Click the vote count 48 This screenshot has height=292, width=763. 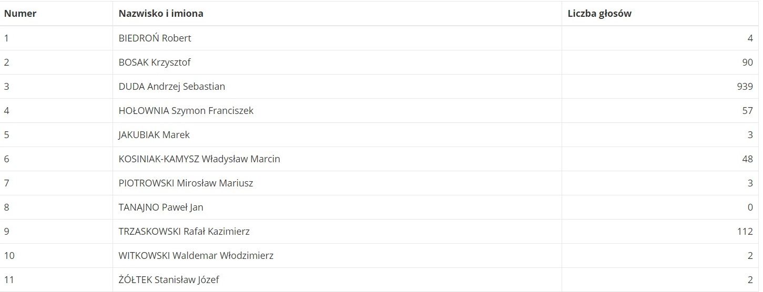pyautogui.click(x=747, y=159)
